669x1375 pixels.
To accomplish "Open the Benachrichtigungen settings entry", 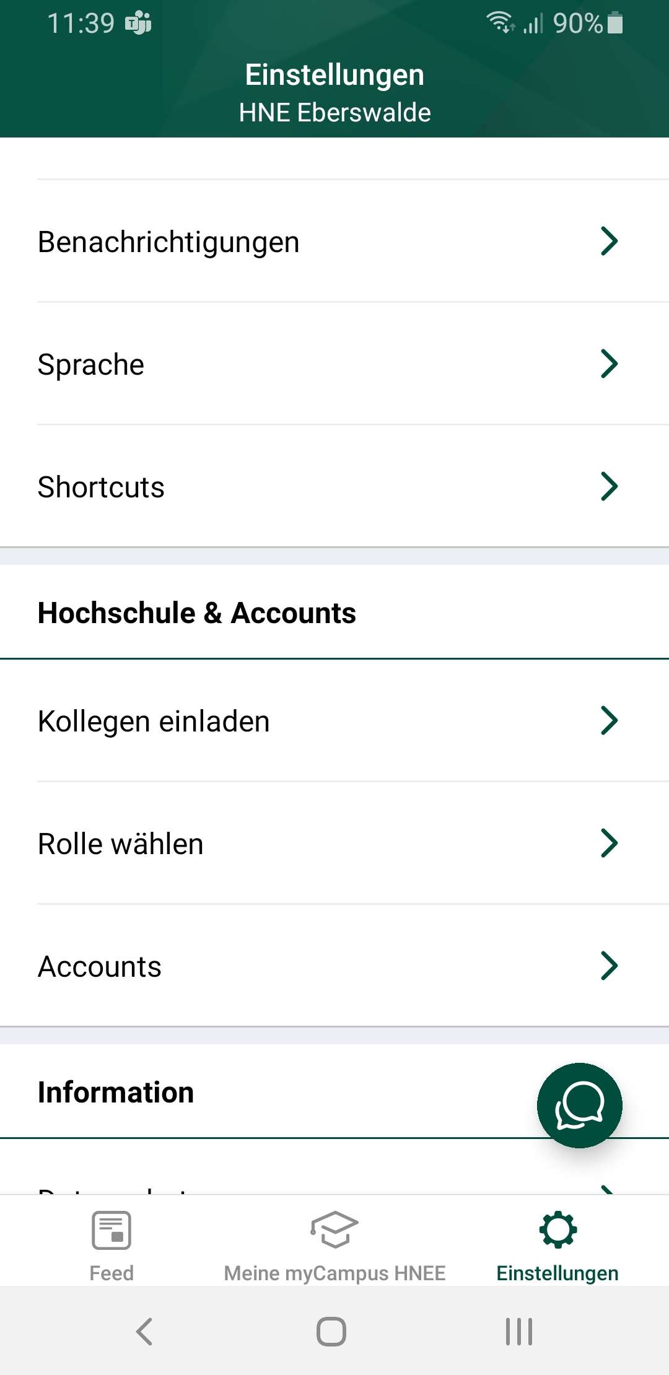I will [x=168, y=242].
